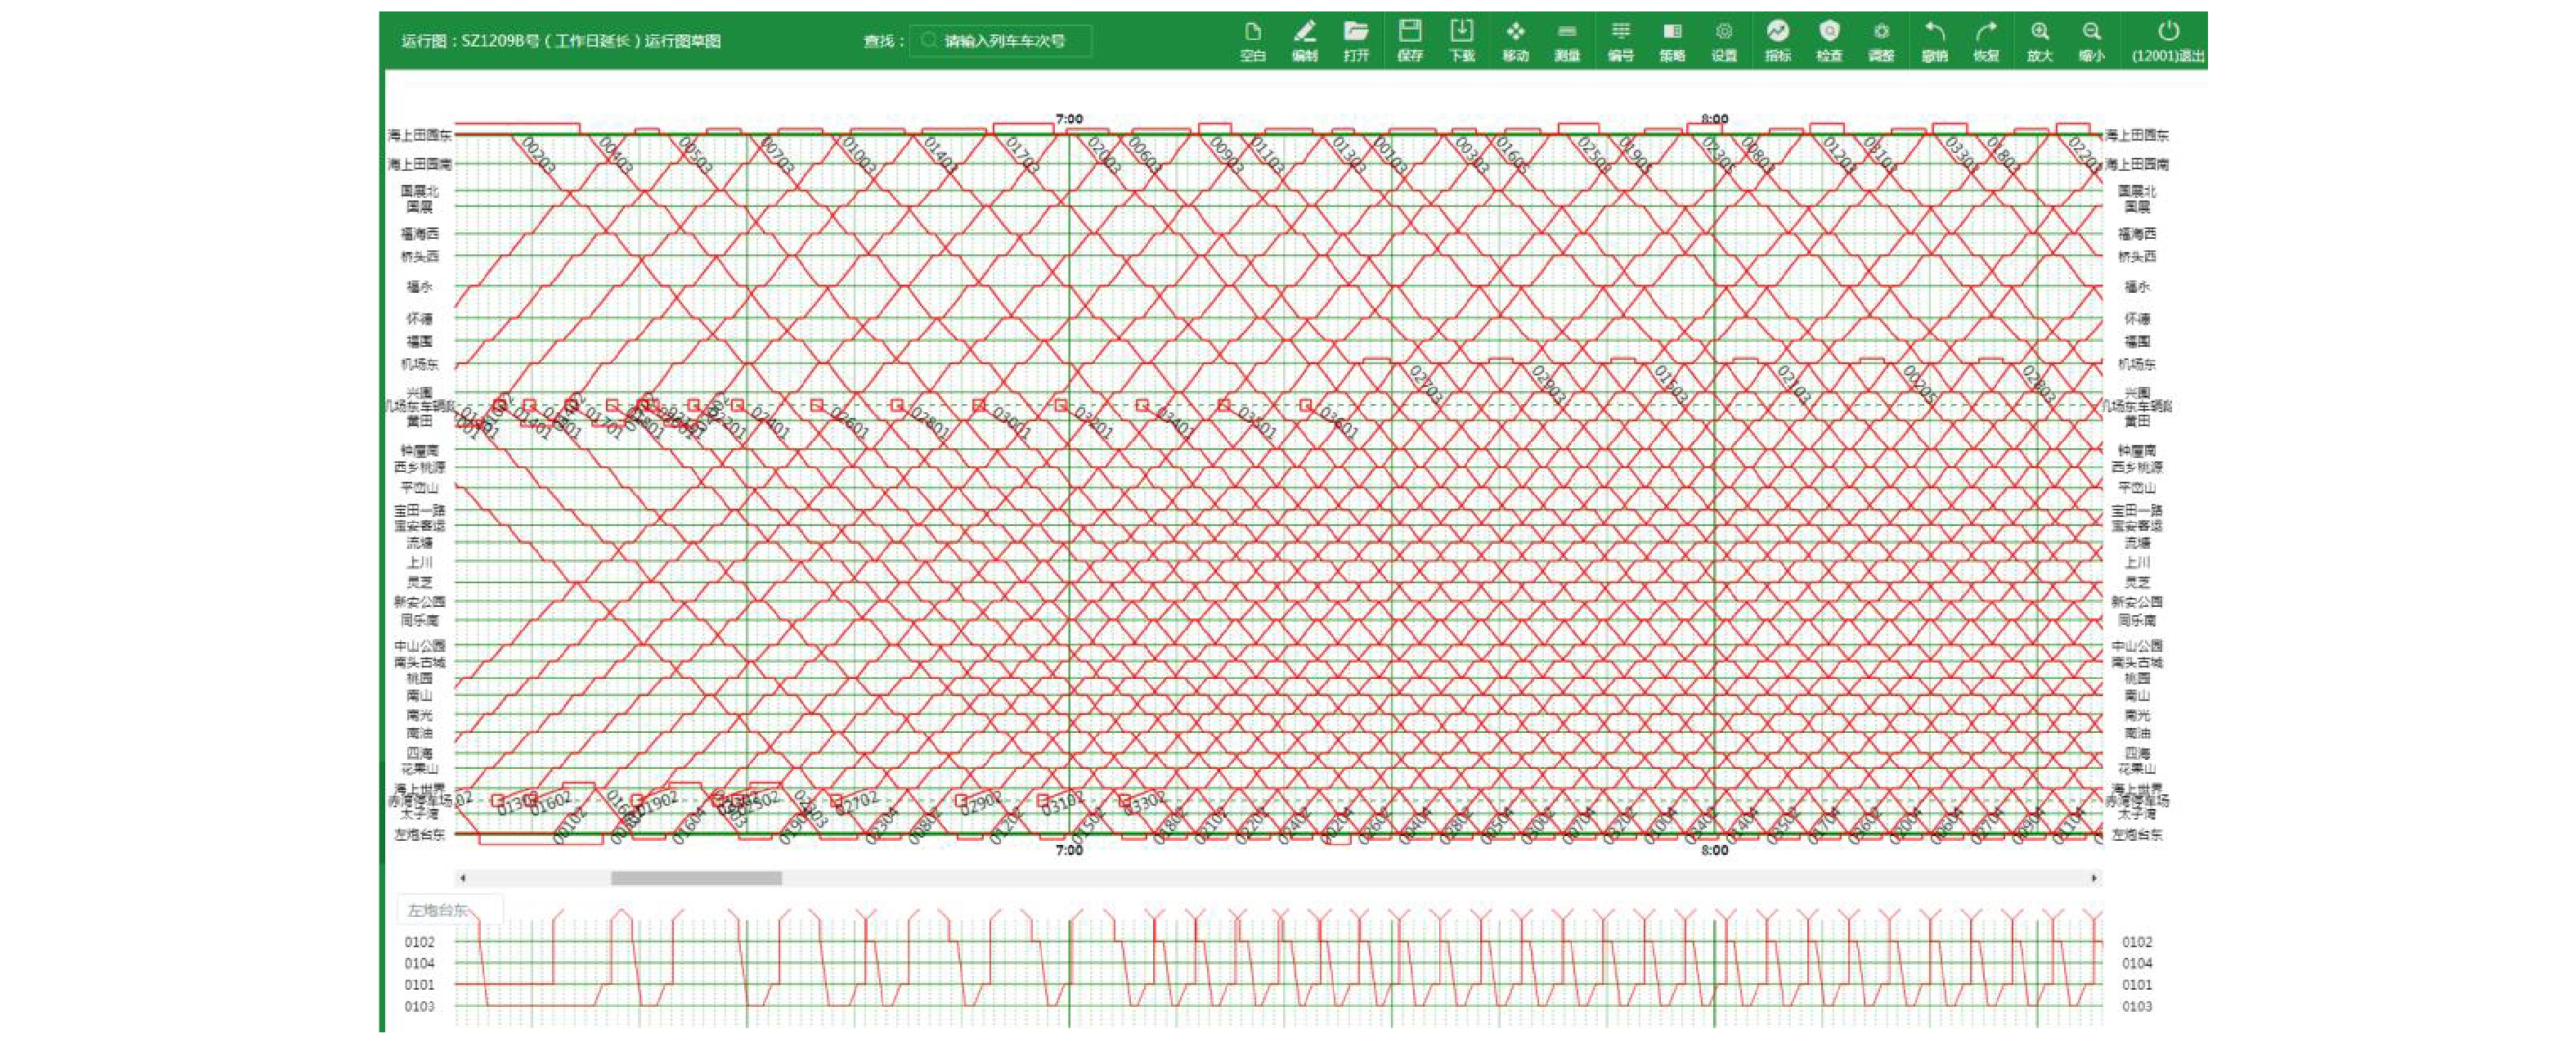Select the 测量 (measure) tool
This screenshot has width=2576, height=1038.
pyautogui.click(x=1567, y=40)
